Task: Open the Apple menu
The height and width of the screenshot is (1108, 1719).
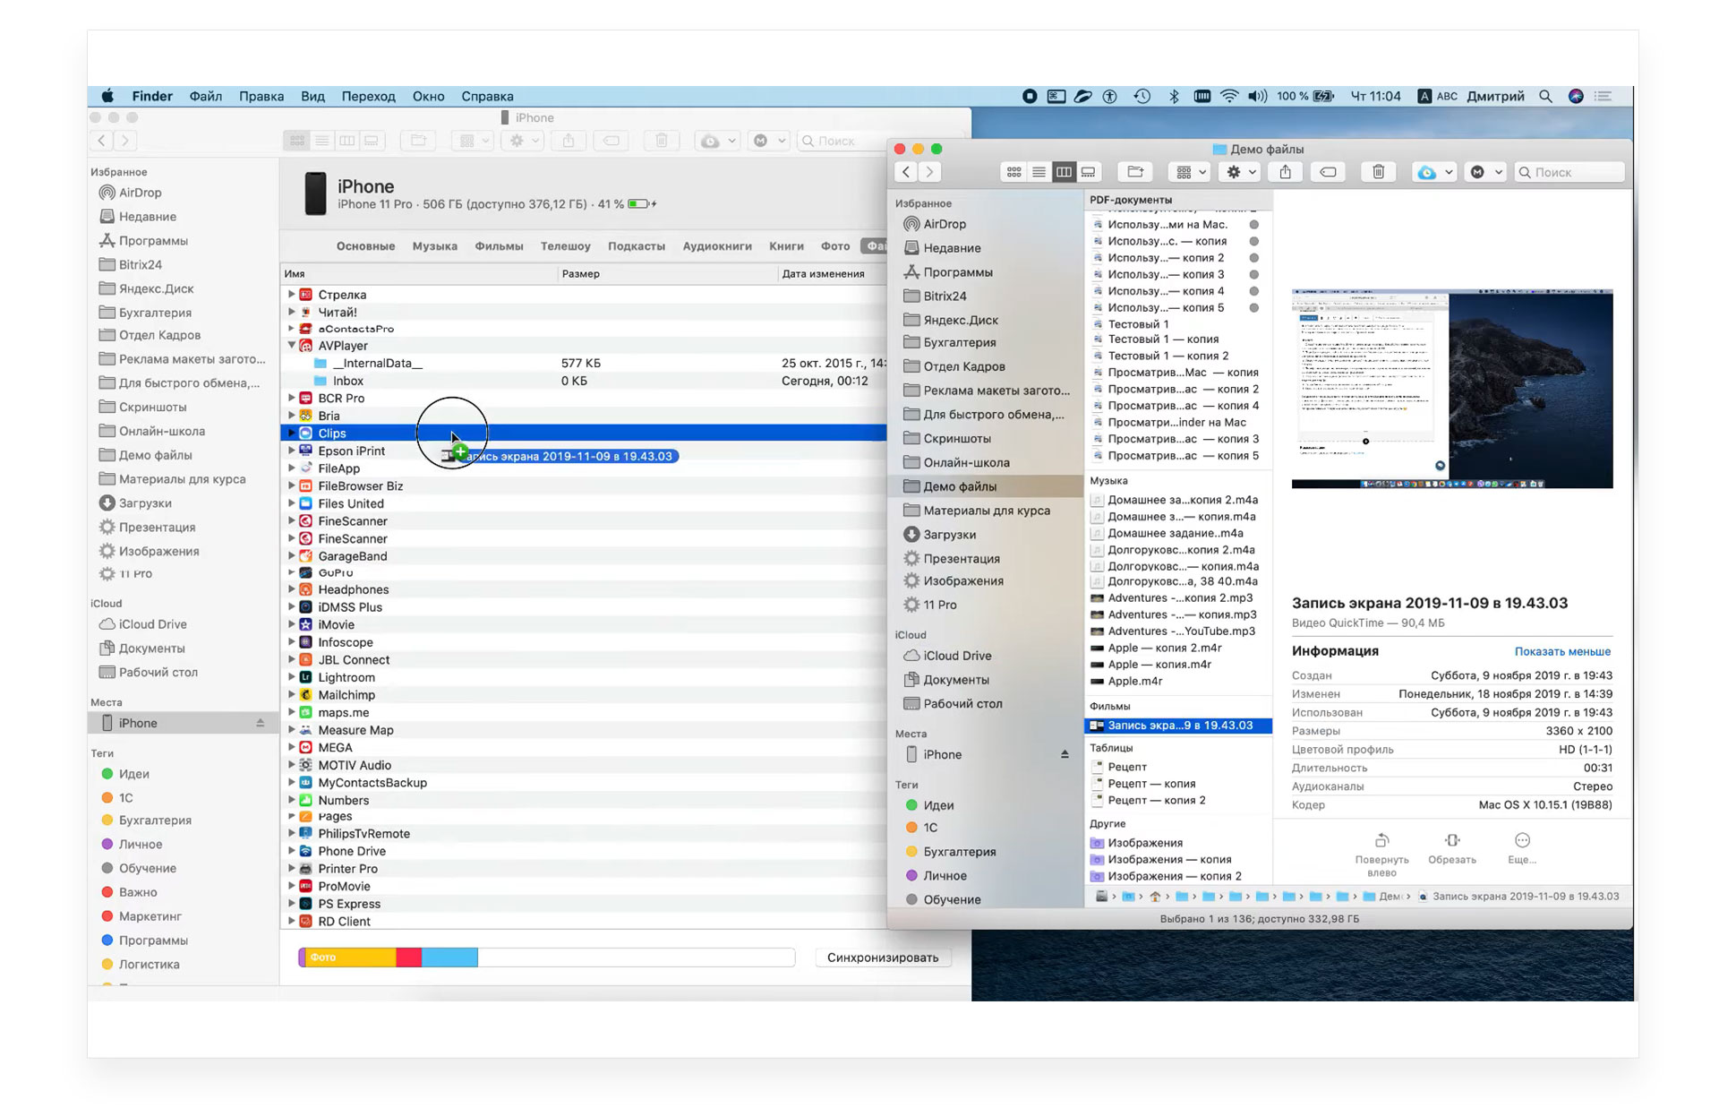Action: (107, 96)
